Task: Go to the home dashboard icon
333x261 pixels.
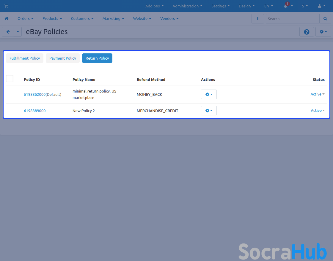Action: pos(7,18)
